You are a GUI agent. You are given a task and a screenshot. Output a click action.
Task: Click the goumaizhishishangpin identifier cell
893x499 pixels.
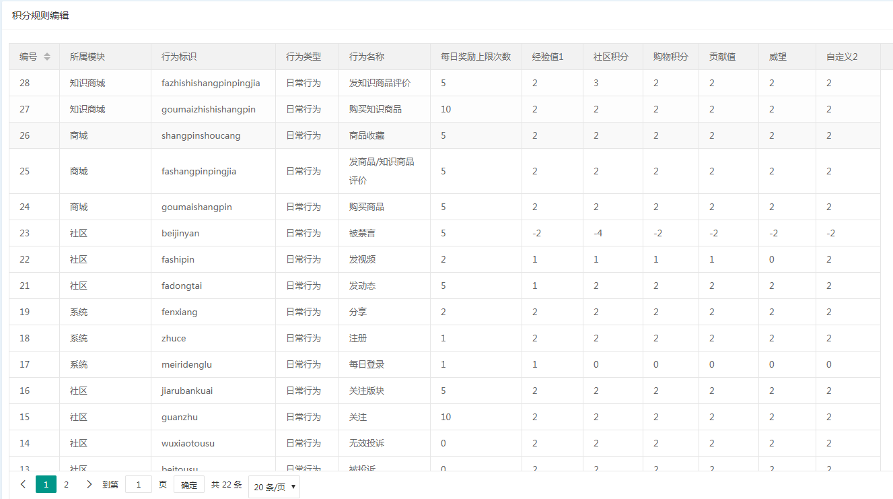(209, 110)
